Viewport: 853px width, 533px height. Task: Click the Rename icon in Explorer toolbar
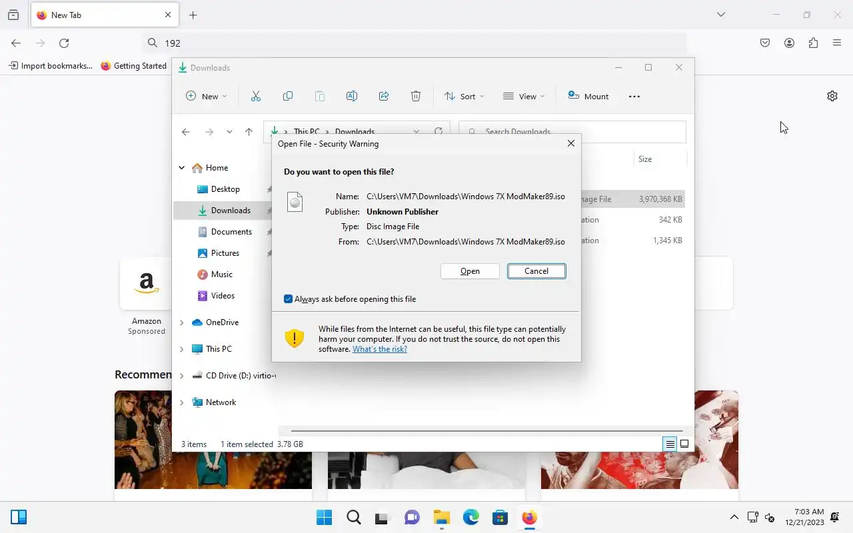352,97
